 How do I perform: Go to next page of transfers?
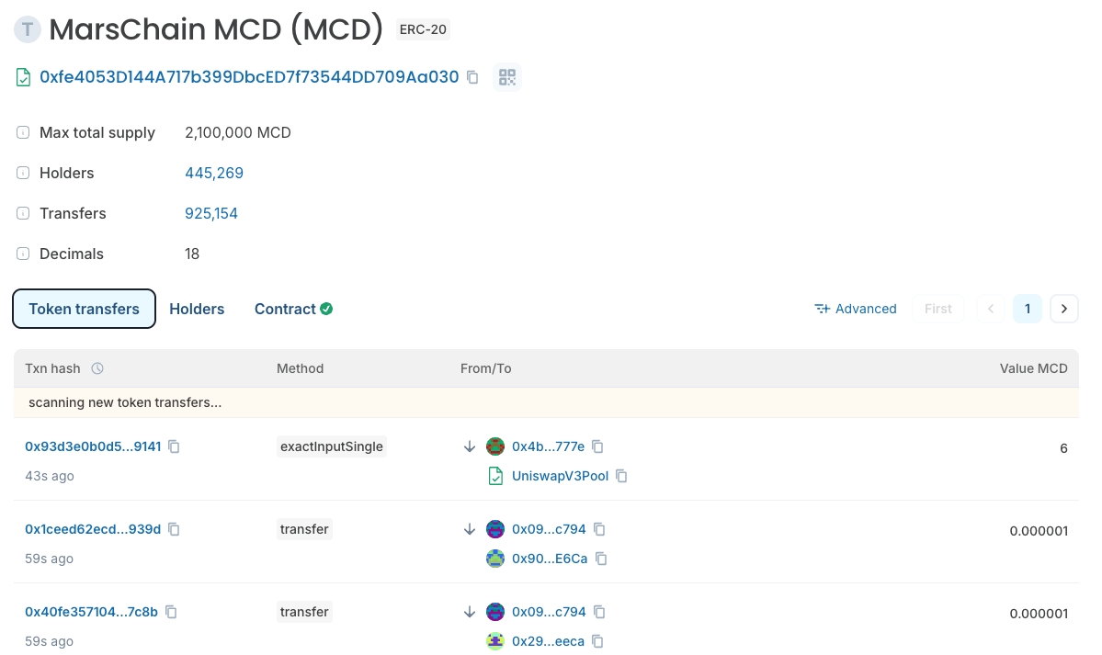click(x=1063, y=309)
